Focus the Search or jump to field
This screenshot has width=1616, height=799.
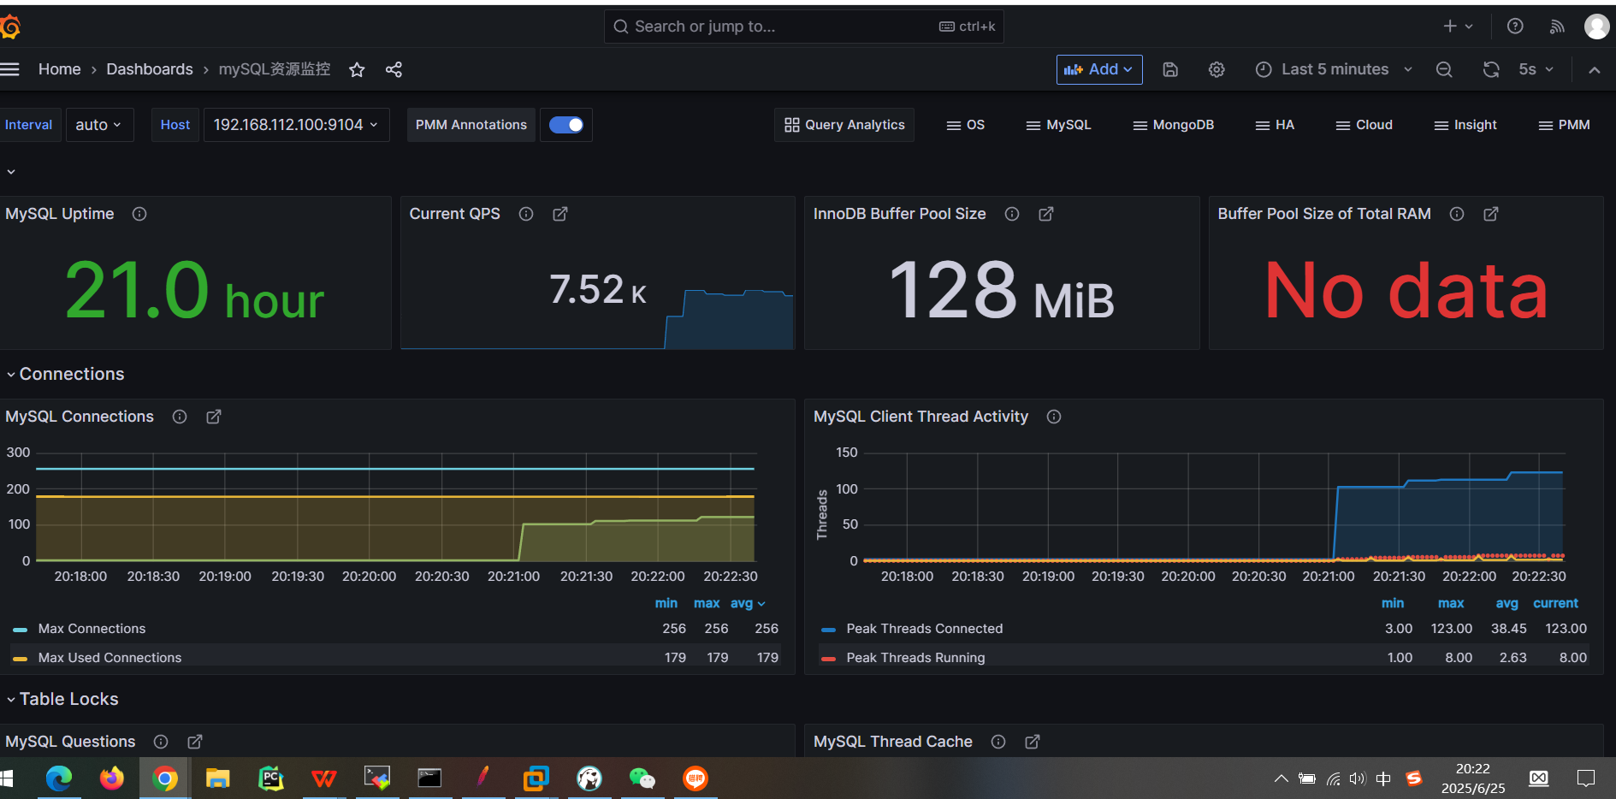[x=803, y=27]
